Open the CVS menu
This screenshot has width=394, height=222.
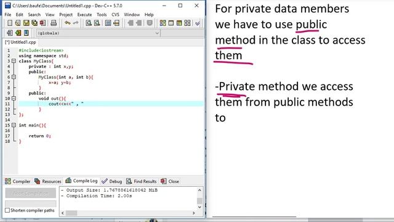[x=115, y=15]
